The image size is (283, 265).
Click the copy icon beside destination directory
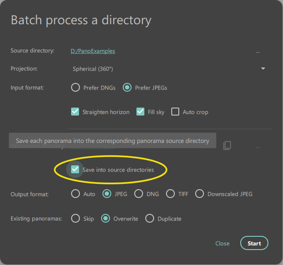[227, 146]
